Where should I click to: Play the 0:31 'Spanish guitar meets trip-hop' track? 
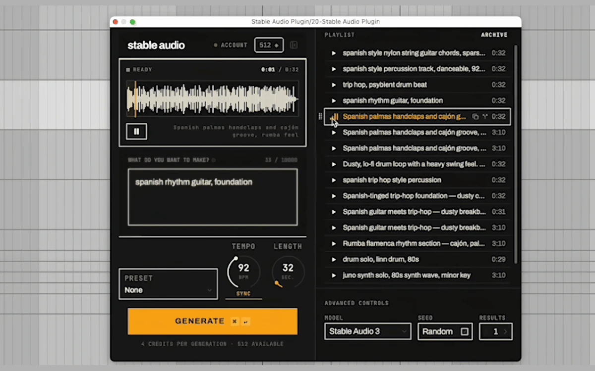(x=334, y=212)
